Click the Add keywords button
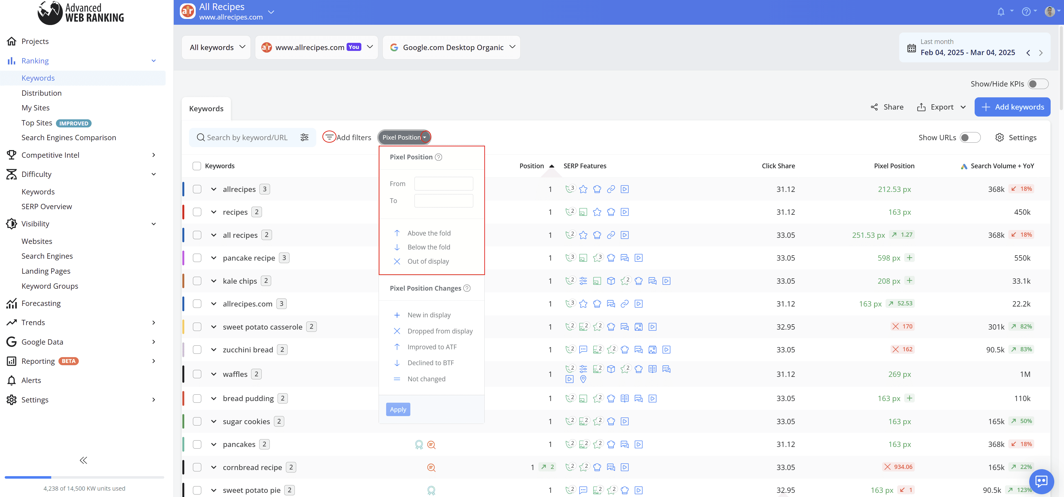The height and width of the screenshot is (497, 1064). click(1012, 107)
